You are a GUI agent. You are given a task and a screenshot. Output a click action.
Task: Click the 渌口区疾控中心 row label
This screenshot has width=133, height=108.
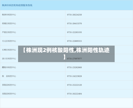pyautogui.click(x=9, y=59)
